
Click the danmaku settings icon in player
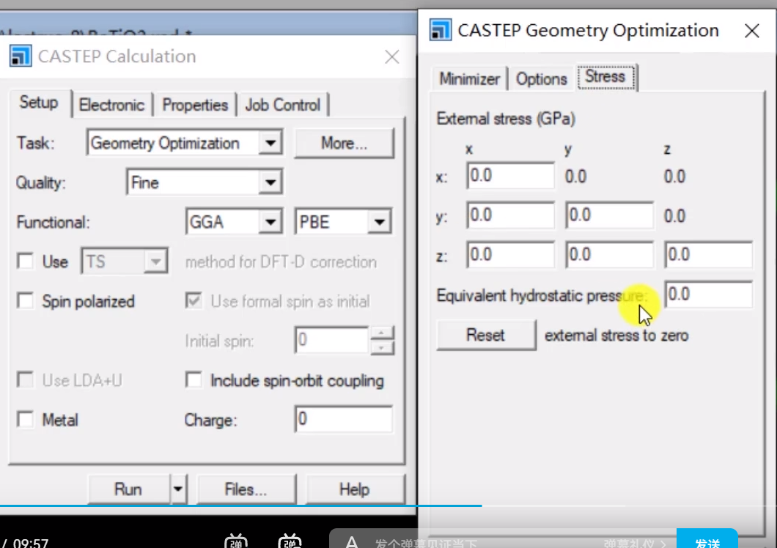pos(290,542)
